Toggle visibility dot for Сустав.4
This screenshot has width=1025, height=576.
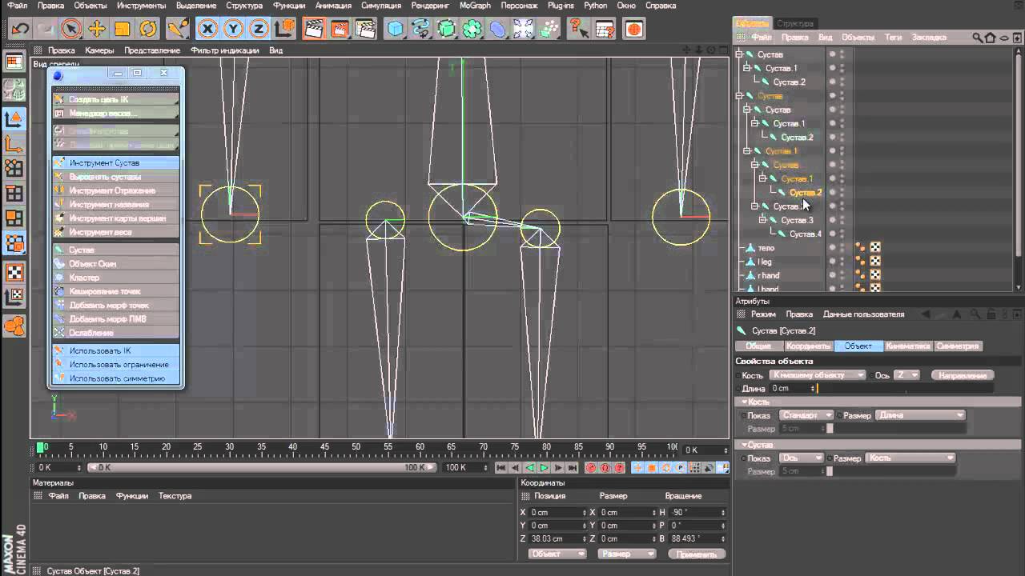(x=832, y=234)
